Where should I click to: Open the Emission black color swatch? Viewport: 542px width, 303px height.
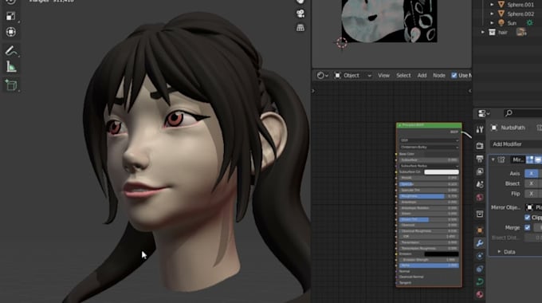442,254
